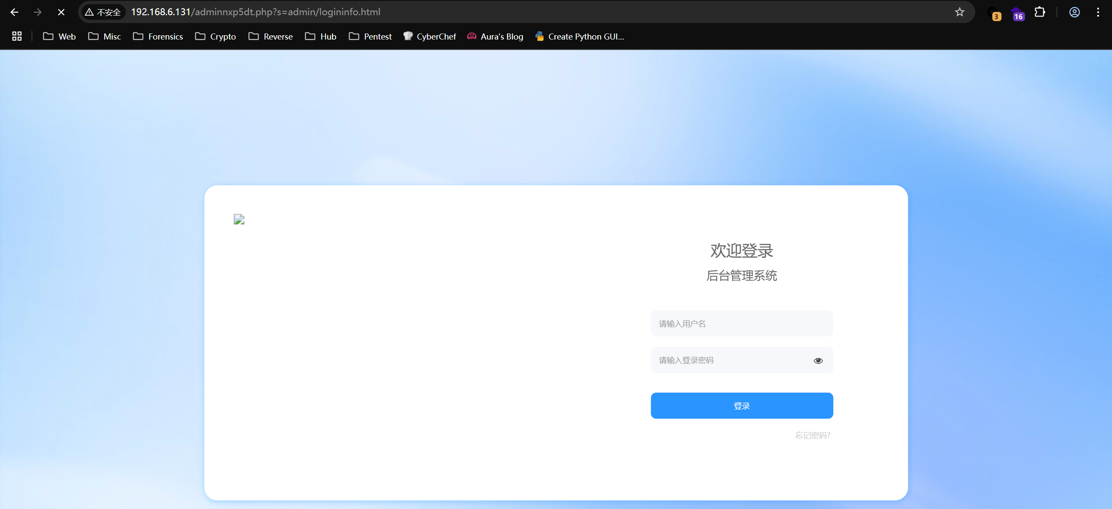The image size is (1112, 509).
Task: Open Create Python GUI bookmark
Action: coord(580,37)
